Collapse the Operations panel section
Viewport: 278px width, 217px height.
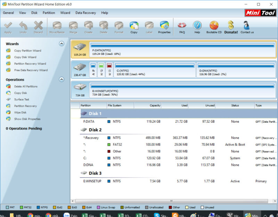62,80
